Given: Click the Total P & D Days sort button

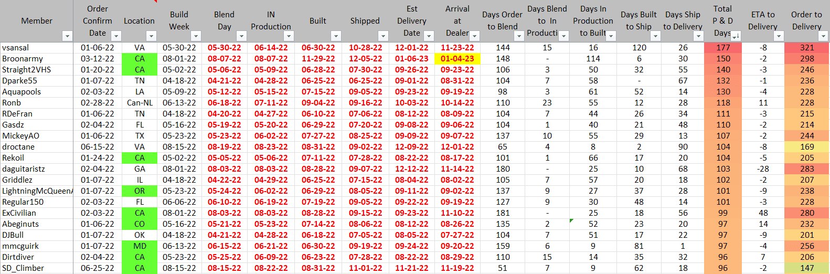Looking at the screenshot, I should (736, 36).
